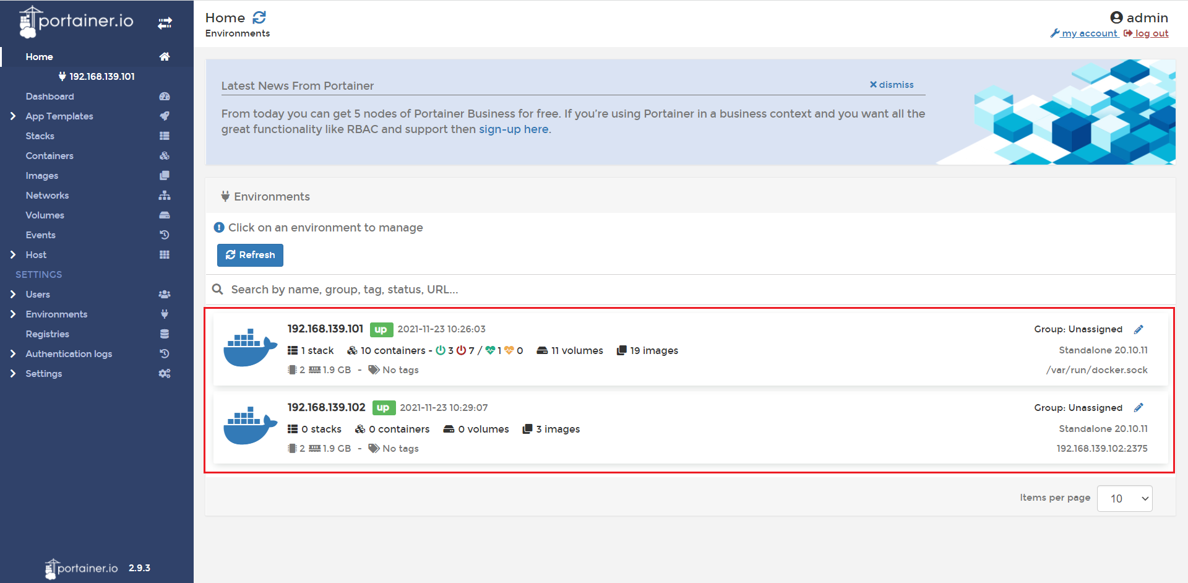Toggle the sidebar collapse arrows icon
Screen dimensions: 1188x583
165,24
